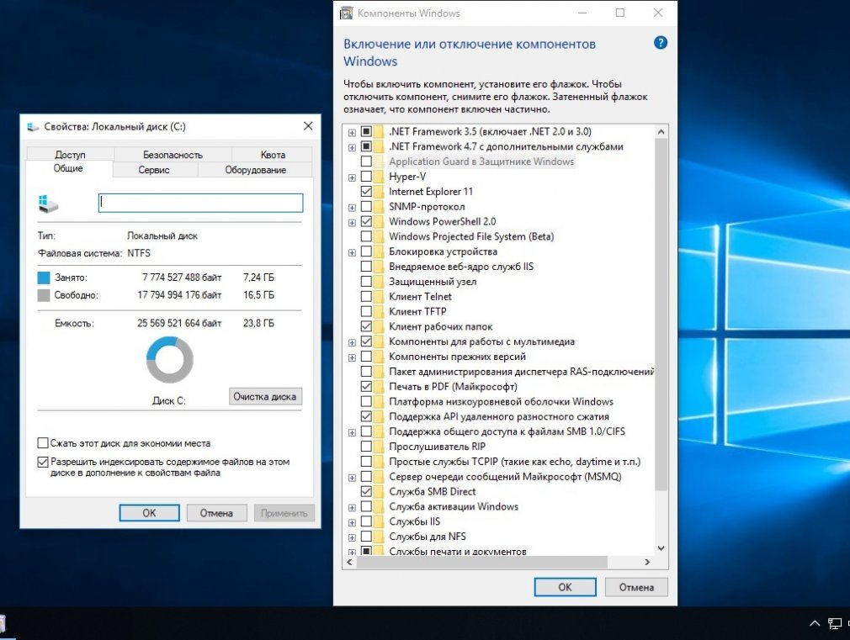The image size is (850, 640).
Task: Click the drive icon in Properties title bar
Action: click(33, 126)
